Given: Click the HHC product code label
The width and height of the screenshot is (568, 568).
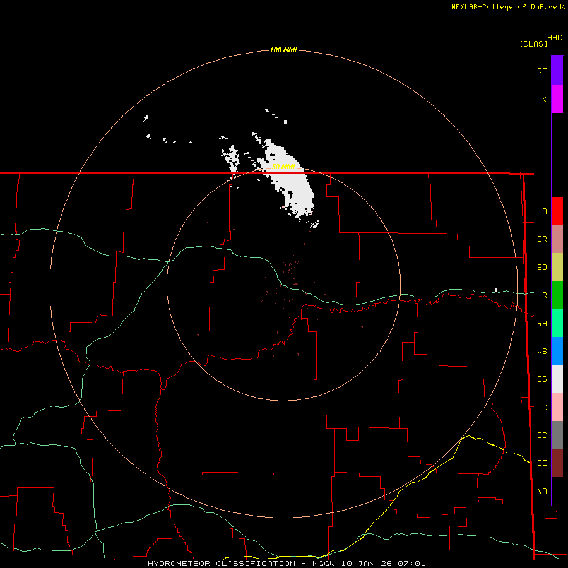Looking at the screenshot, I should (x=554, y=38).
